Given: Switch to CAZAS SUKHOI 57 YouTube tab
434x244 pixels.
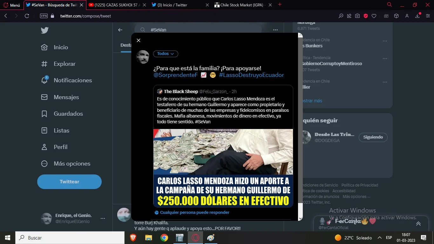Looking at the screenshot, I should point(117,5).
